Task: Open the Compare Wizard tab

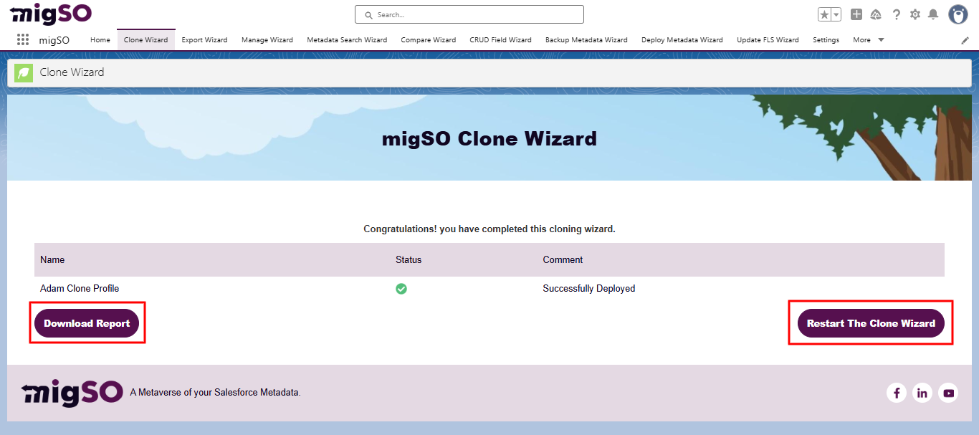Action: pyautogui.click(x=429, y=40)
